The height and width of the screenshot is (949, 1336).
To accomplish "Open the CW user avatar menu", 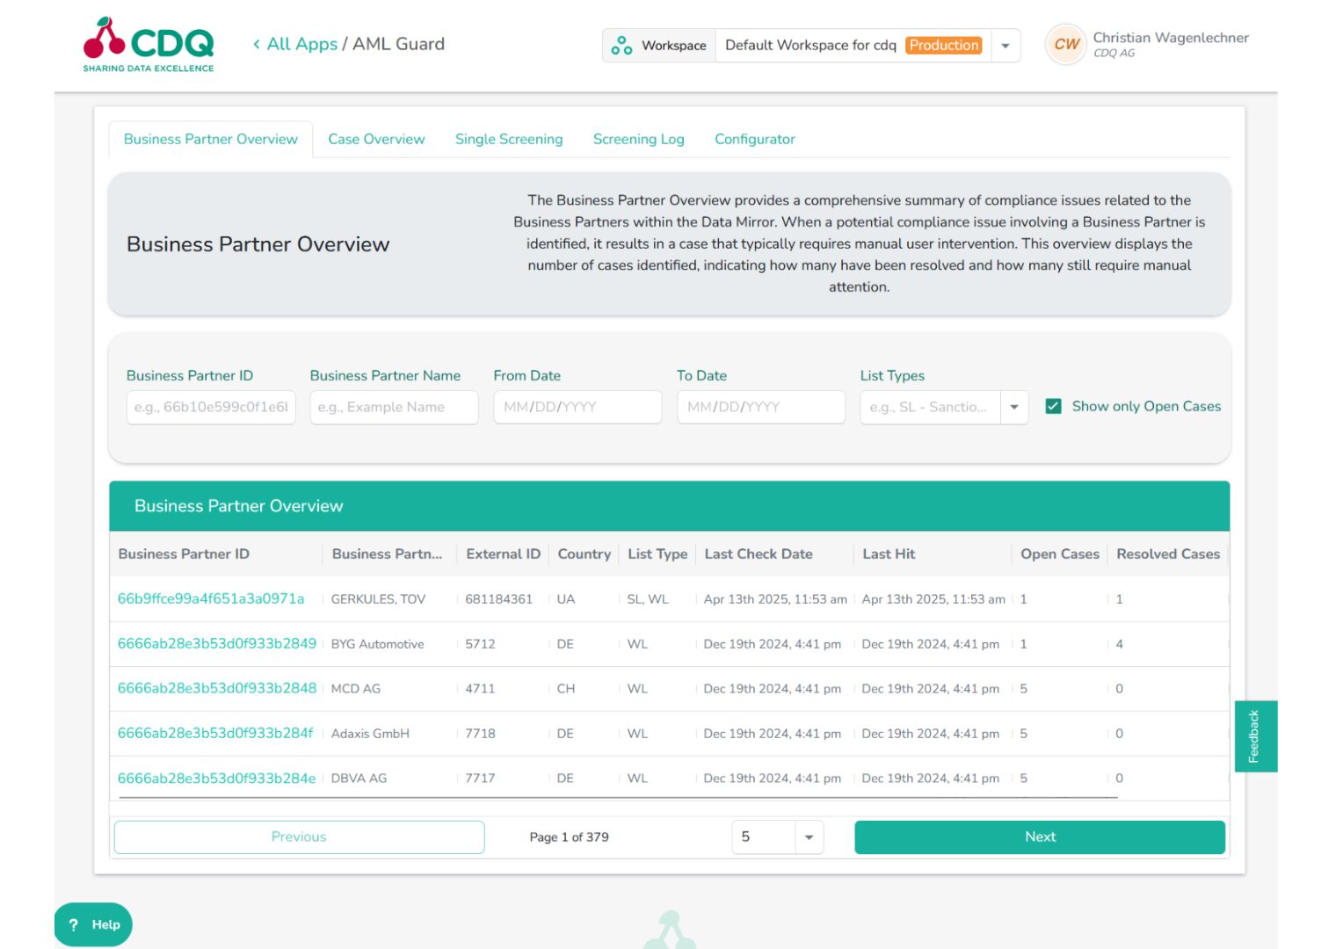I will tap(1065, 45).
